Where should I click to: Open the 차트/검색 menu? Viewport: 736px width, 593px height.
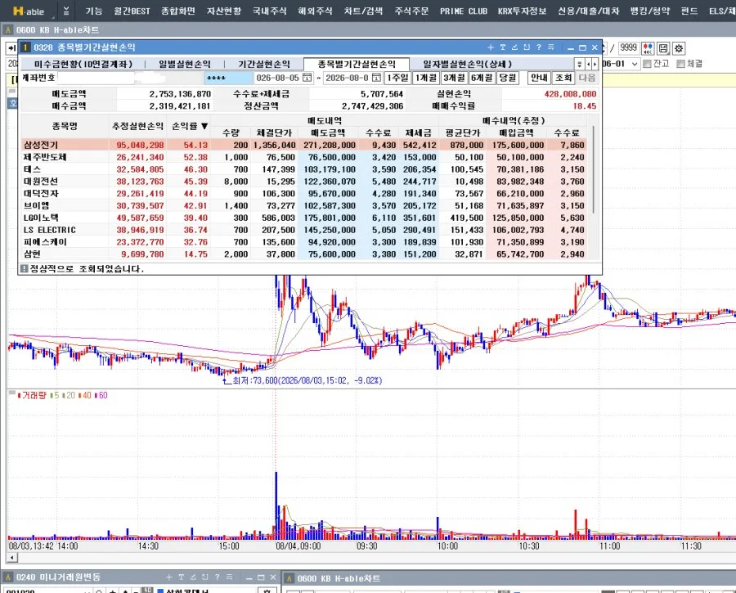363,11
